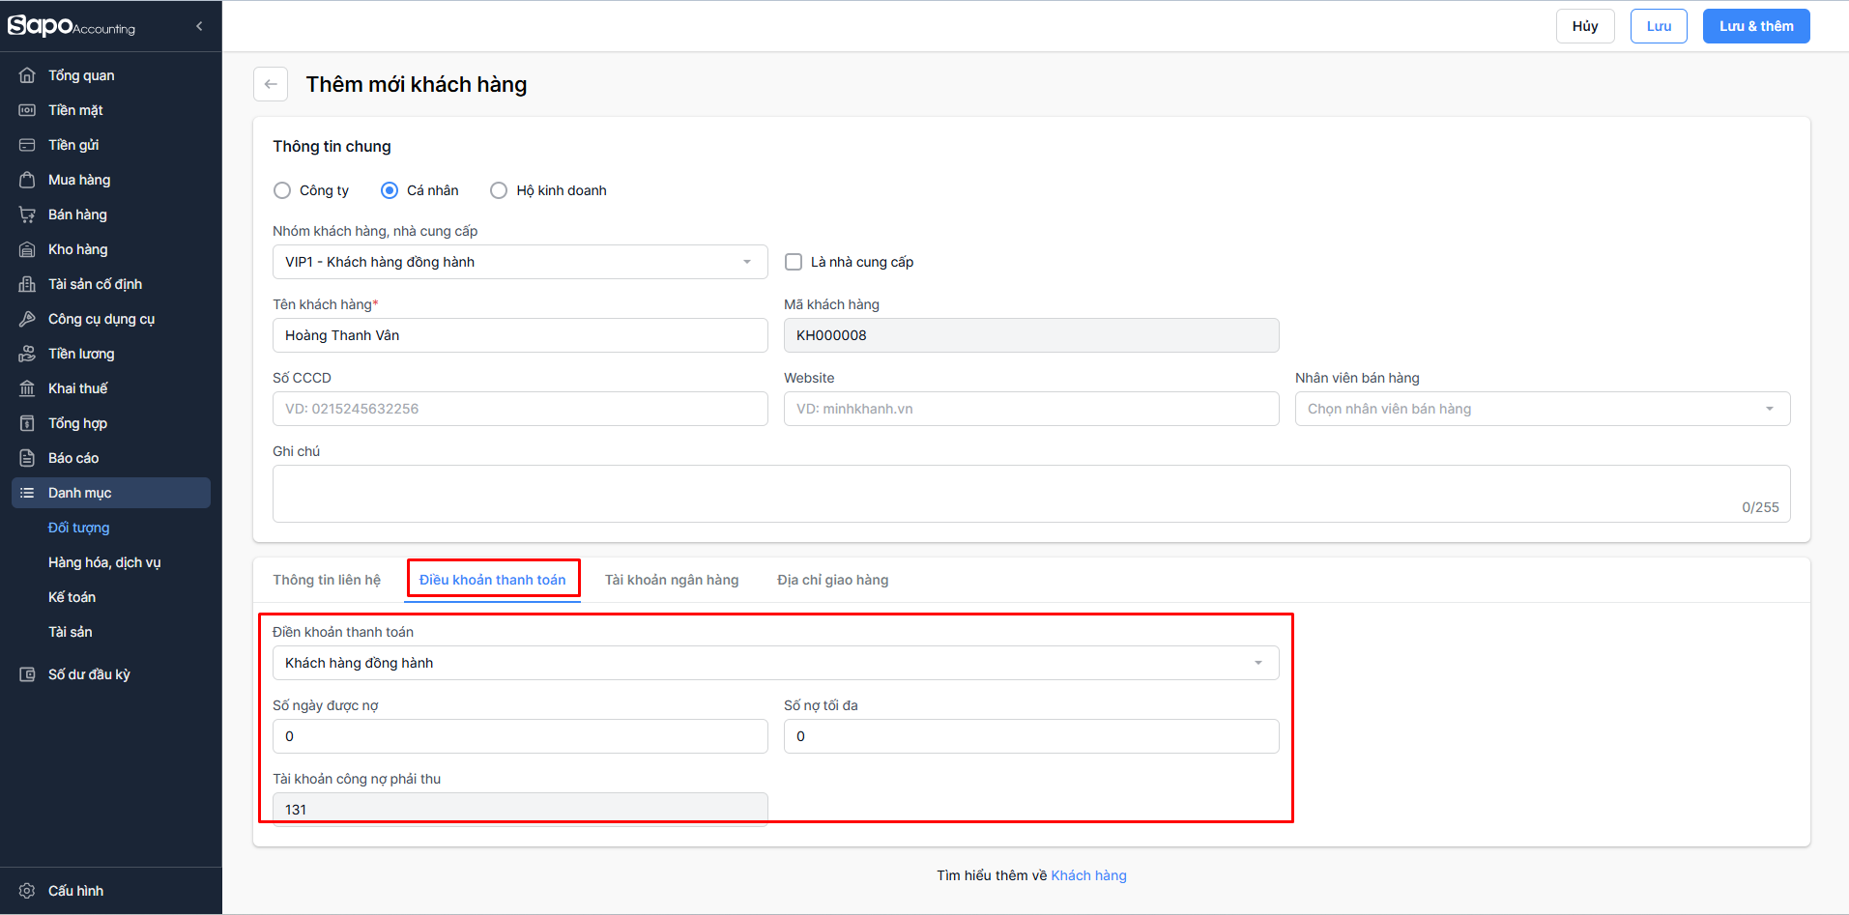
Task: Select the Hộ kinh doanh radio option
Action: coord(499,190)
